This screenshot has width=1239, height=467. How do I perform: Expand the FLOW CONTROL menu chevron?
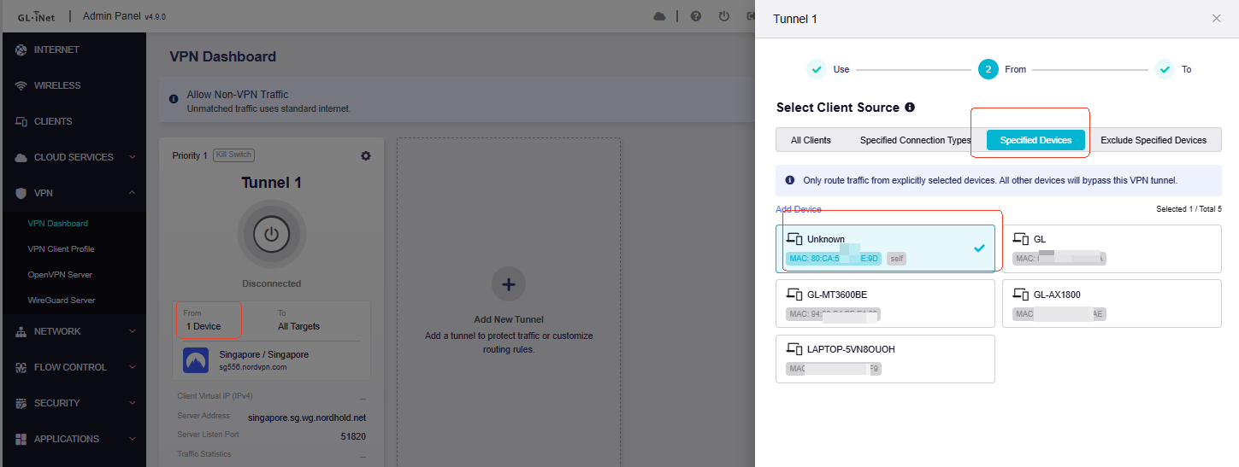132,367
